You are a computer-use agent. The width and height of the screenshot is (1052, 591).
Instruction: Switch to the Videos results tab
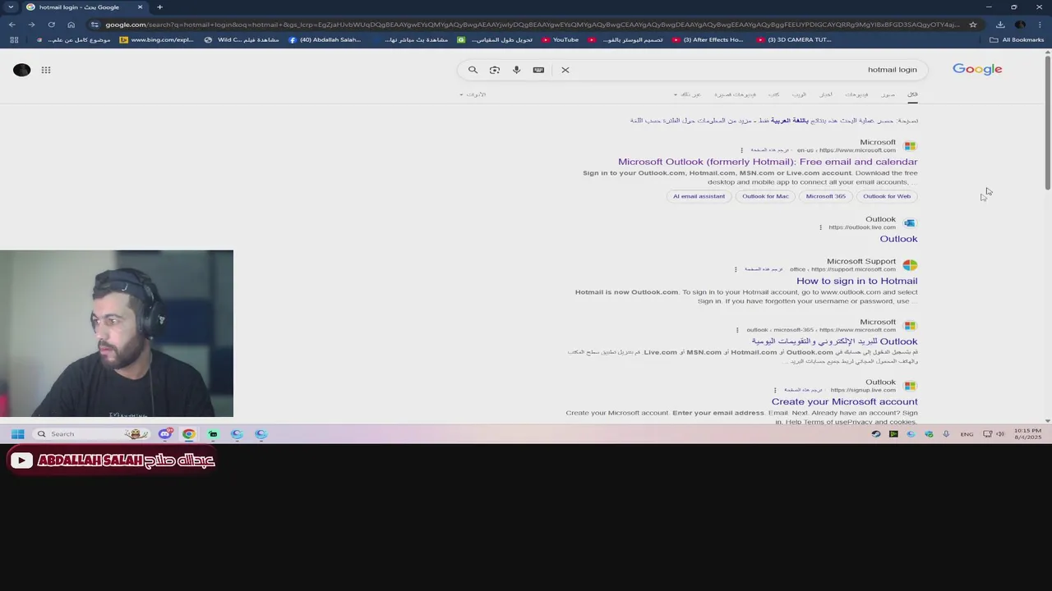pos(856,94)
